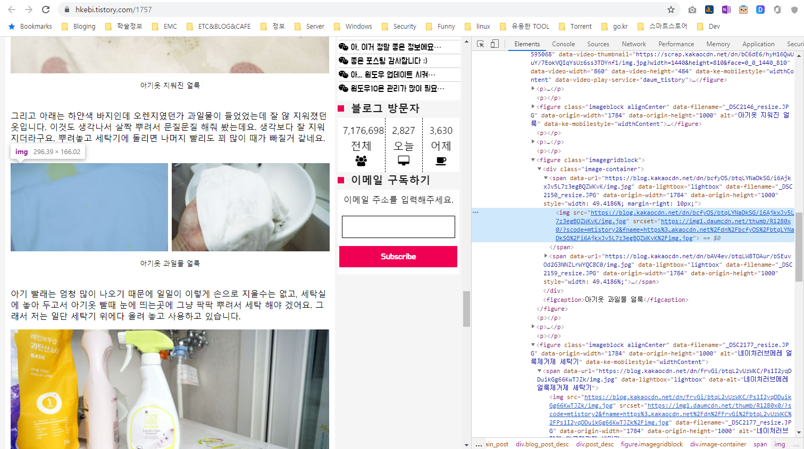
Task: Switch to the Console tab in DevTools
Action: [563, 44]
